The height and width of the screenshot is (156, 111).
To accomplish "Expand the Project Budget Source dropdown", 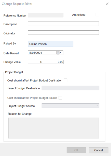I will coord(71,106).
